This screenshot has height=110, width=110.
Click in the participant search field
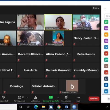coord(107,16)
